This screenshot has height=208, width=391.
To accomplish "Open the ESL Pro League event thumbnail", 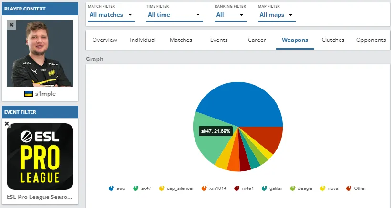I will (x=40, y=157).
